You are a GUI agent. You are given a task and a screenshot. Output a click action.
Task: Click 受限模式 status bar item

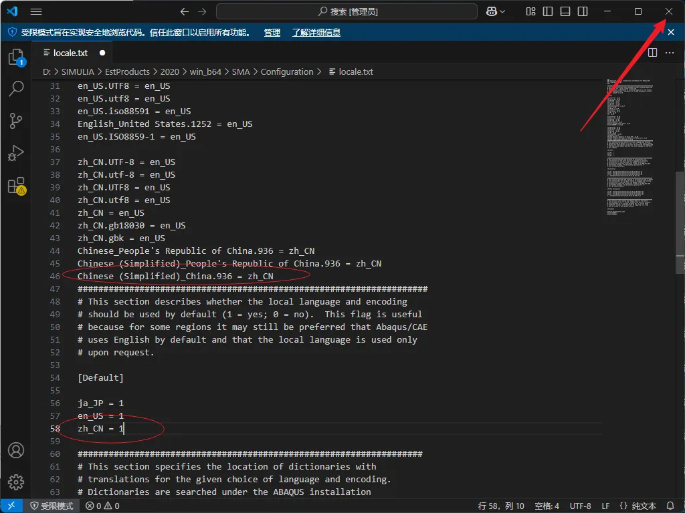point(52,506)
